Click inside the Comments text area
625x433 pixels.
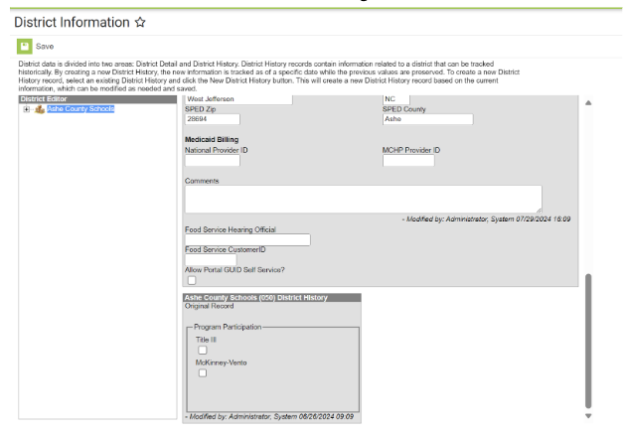tap(363, 198)
